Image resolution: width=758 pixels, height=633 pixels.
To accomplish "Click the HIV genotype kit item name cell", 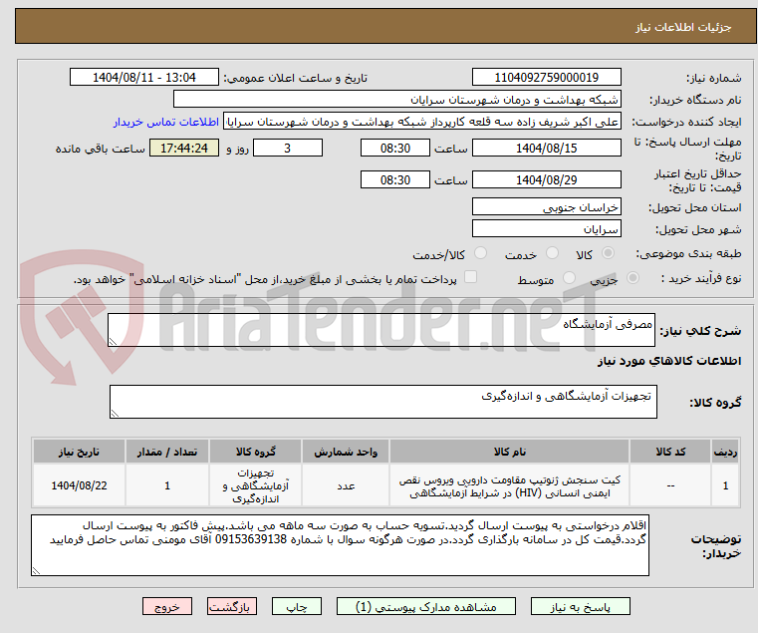I will [x=510, y=485].
